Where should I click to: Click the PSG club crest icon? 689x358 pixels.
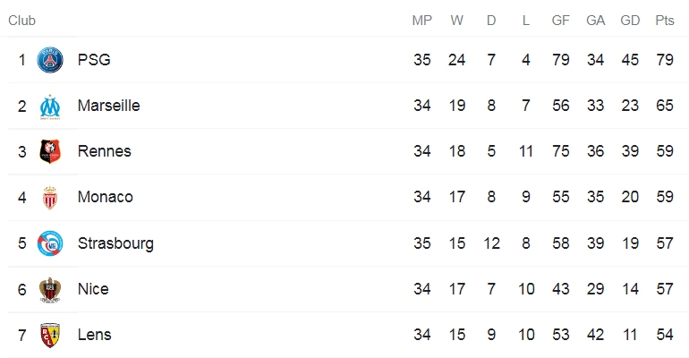point(50,60)
